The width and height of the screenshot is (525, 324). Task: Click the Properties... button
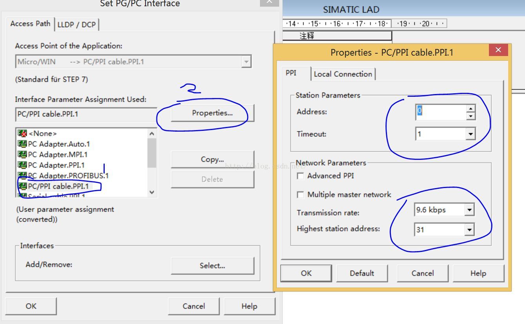point(212,113)
